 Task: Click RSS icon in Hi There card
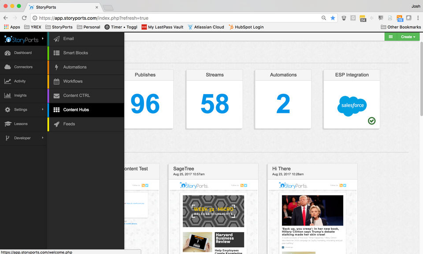click(x=341, y=185)
